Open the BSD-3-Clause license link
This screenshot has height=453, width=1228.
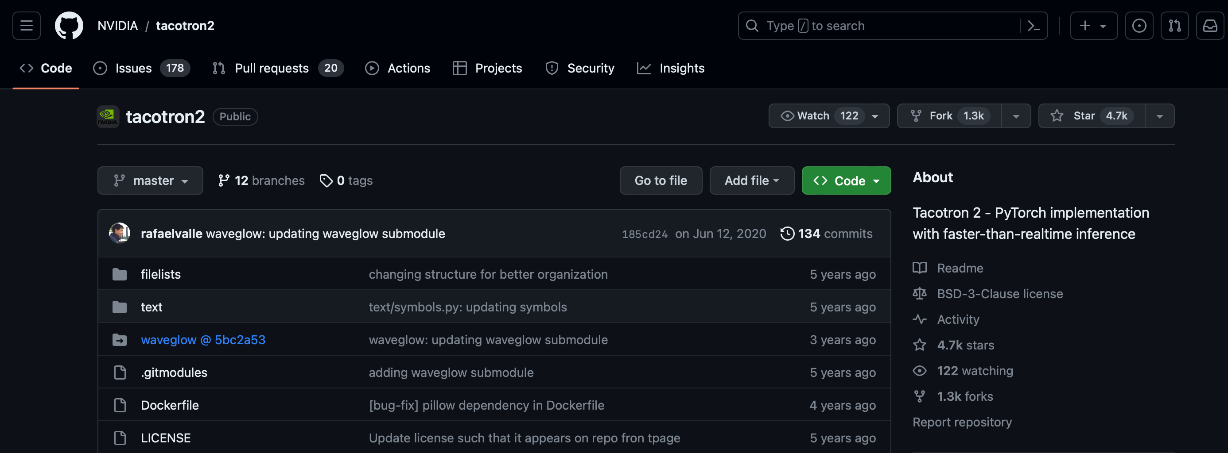coord(1000,294)
